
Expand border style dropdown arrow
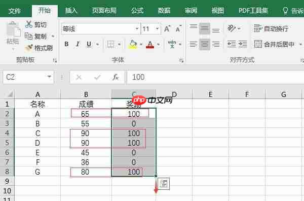120,45
